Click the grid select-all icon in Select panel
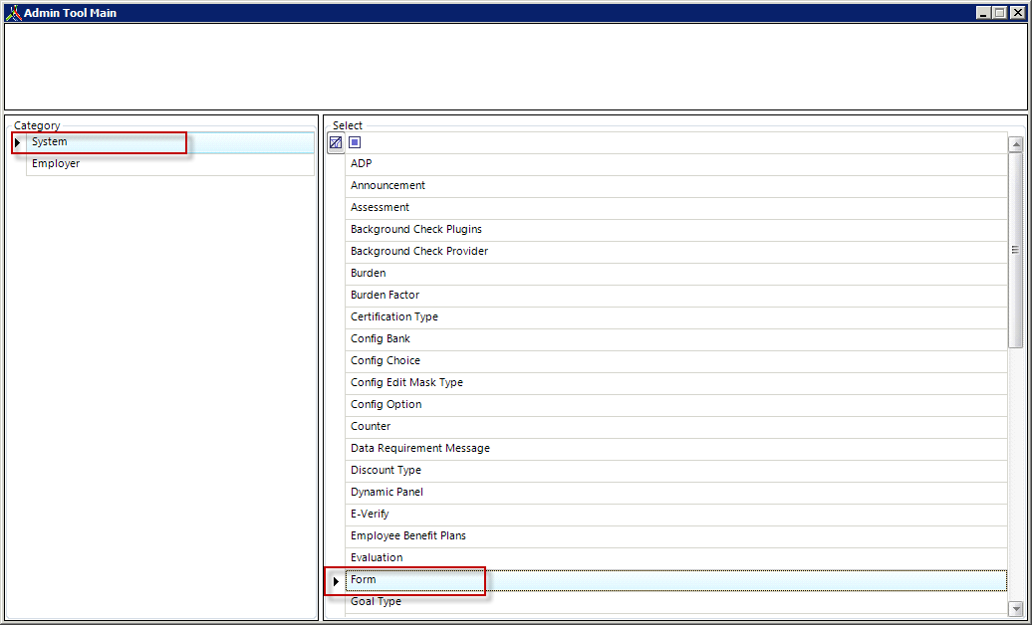Screen dimensions: 1032x625 pyautogui.click(x=336, y=142)
